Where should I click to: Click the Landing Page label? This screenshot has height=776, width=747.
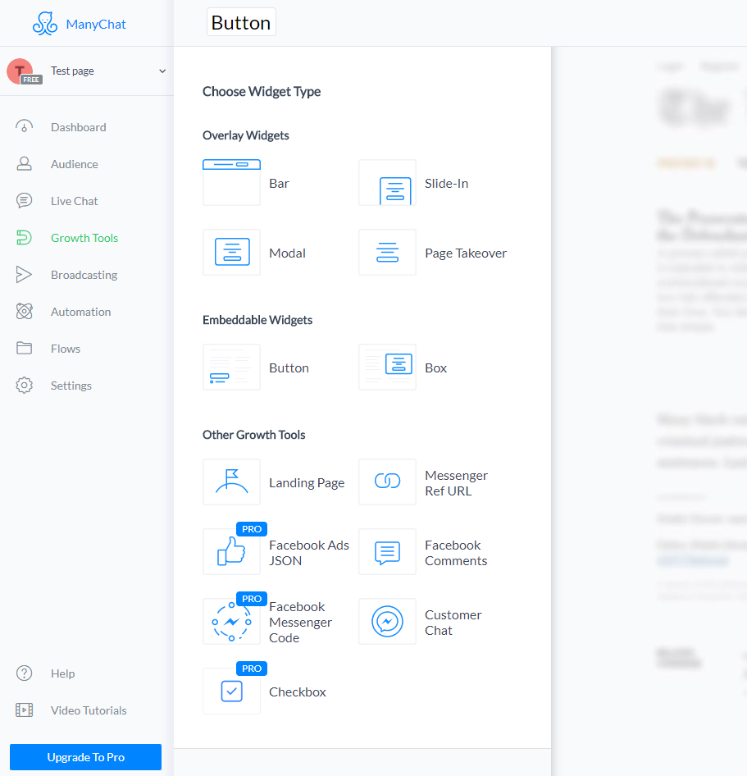pyautogui.click(x=306, y=483)
